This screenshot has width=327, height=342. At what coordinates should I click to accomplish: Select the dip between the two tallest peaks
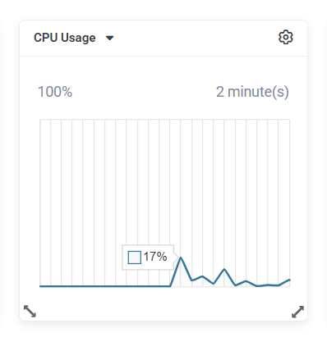tap(214, 284)
